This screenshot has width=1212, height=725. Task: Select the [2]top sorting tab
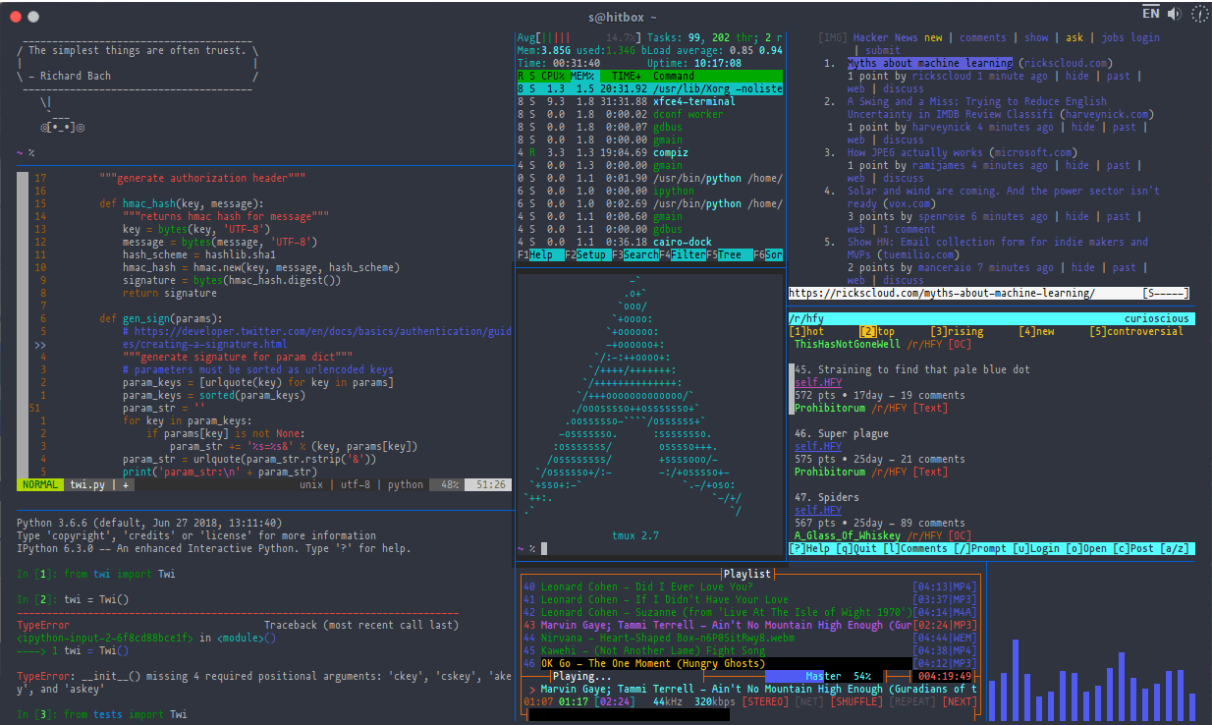coord(877,332)
